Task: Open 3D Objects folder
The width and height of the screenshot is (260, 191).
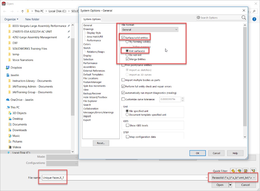Action: [17, 113]
